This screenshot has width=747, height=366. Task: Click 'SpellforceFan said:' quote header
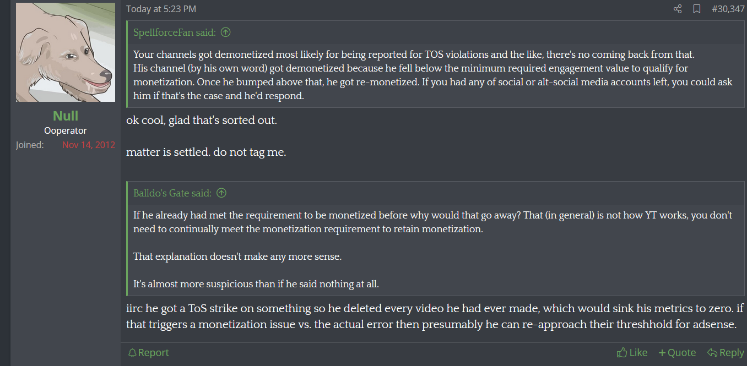(175, 32)
